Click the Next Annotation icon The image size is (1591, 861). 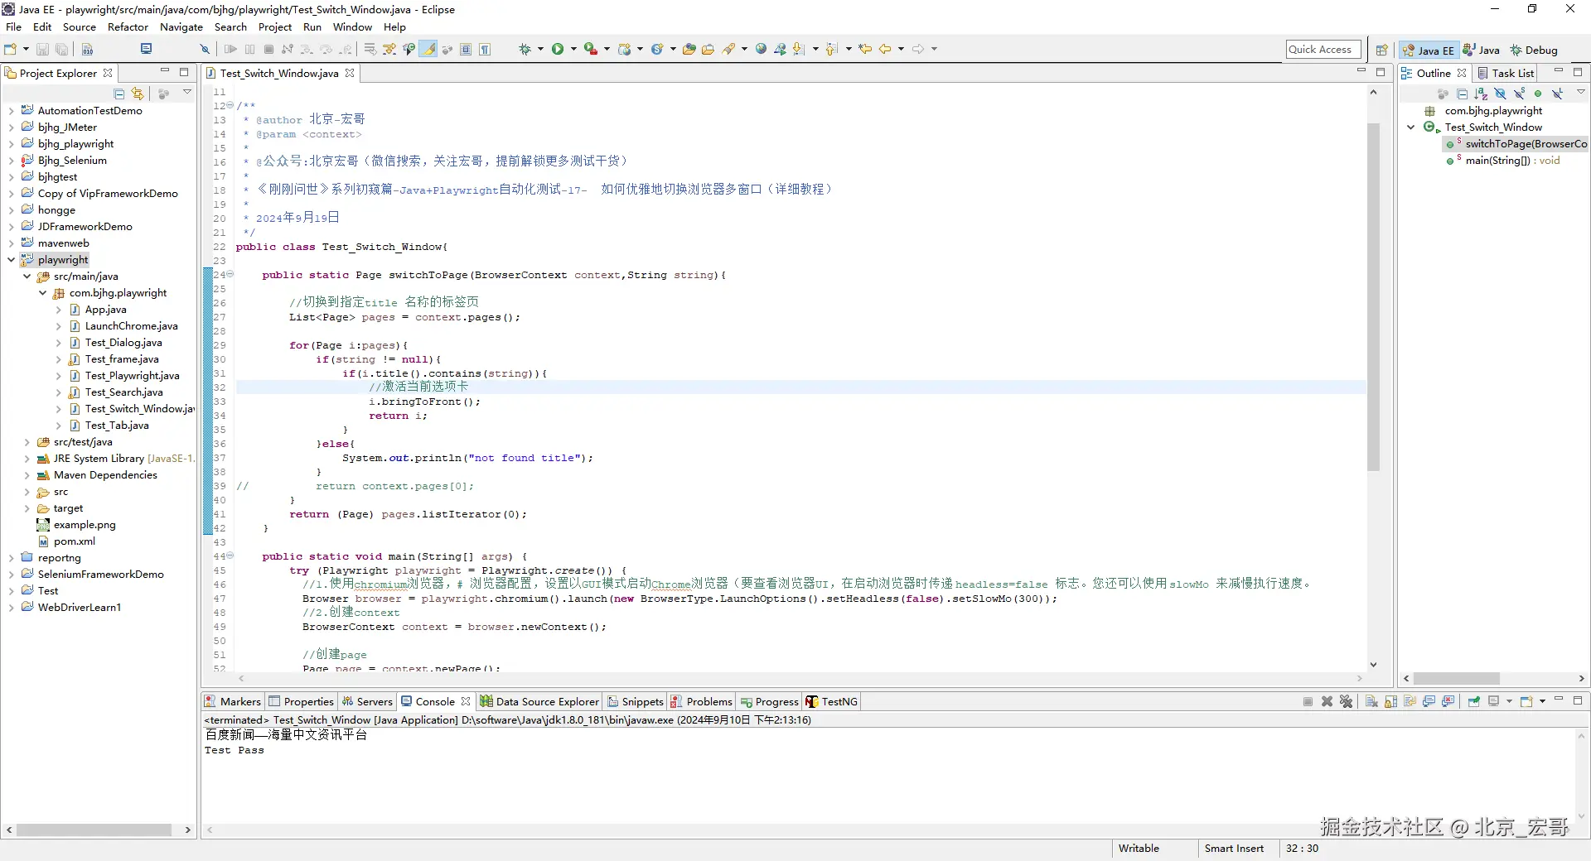(x=799, y=50)
